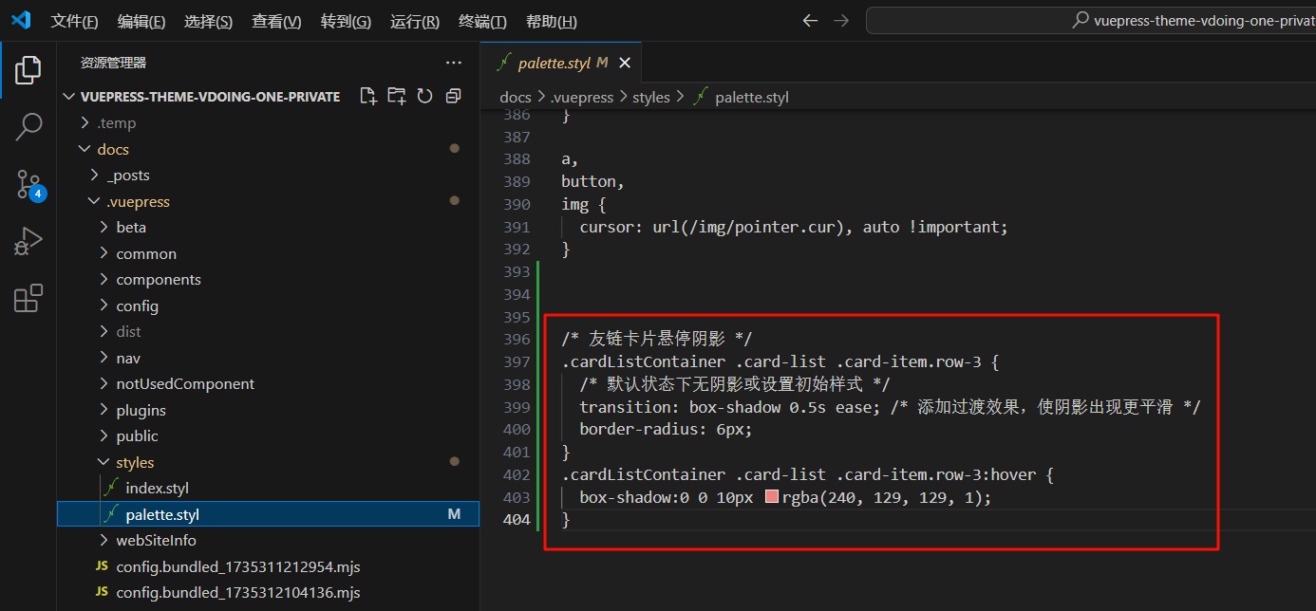Click line number 404 in the gutter
This screenshot has height=611, width=1316.
[517, 520]
